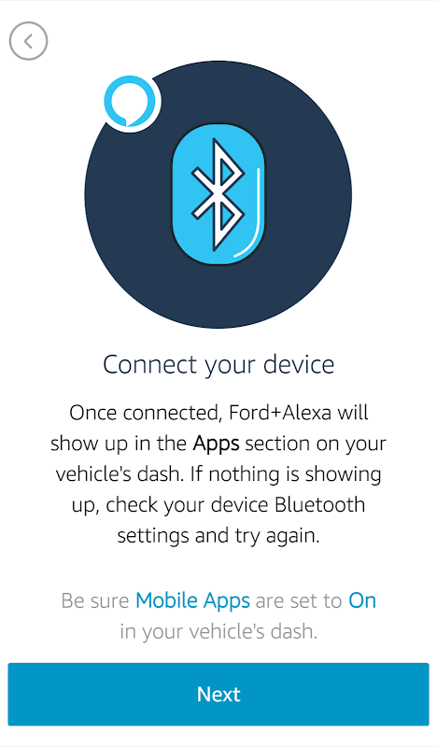Image resolution: width=437 pixels, height=747 pixels.
Task: Select the 'up, check your device' text
Action: point(171,505)
